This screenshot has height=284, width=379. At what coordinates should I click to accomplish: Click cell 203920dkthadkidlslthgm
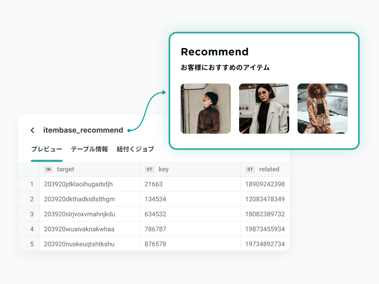coord(80,199)
